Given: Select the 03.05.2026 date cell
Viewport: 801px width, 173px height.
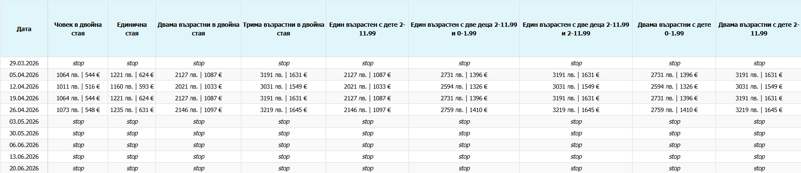Looking at the screenshot, I should point(24,122).
